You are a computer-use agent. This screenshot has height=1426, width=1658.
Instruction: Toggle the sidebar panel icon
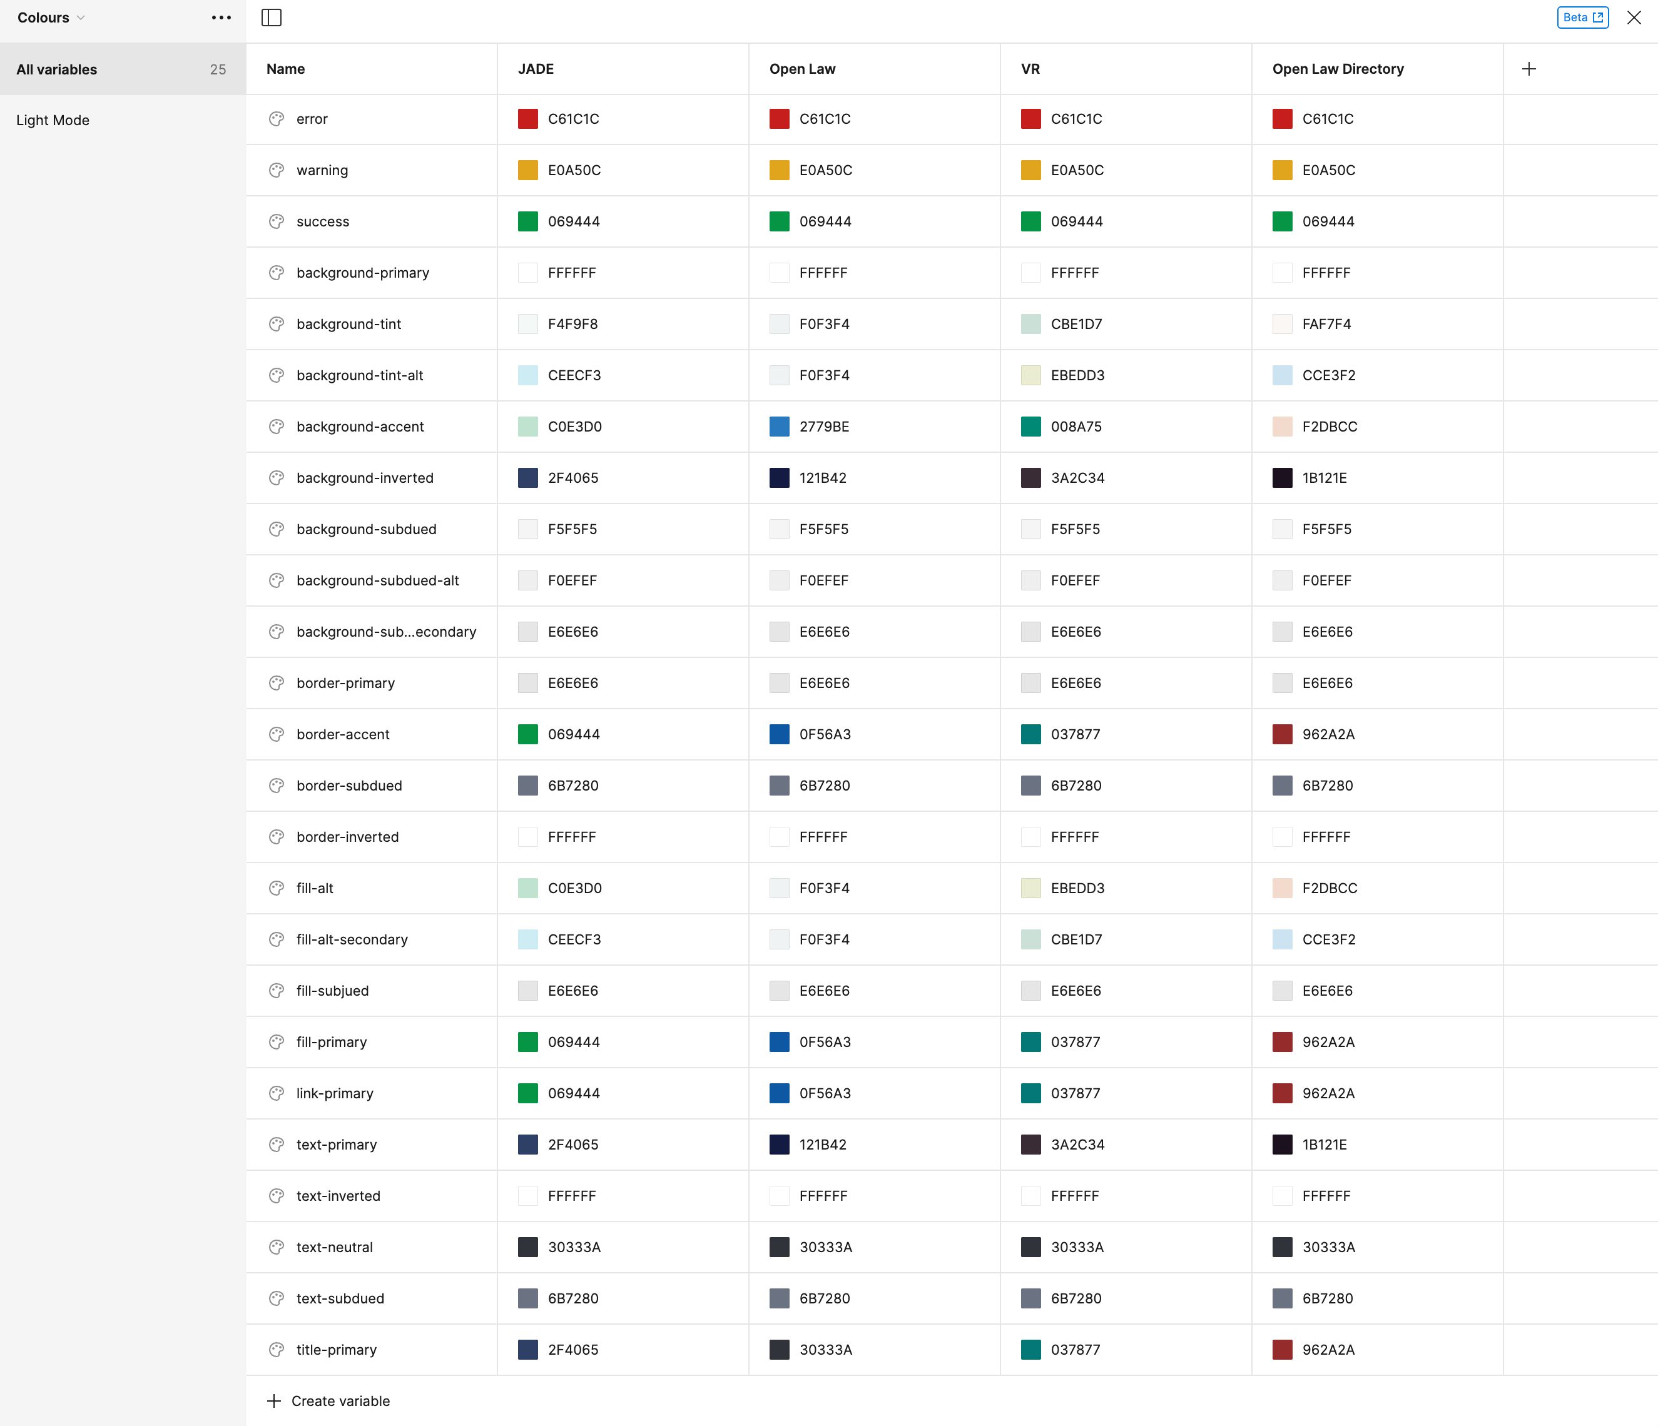272,17
